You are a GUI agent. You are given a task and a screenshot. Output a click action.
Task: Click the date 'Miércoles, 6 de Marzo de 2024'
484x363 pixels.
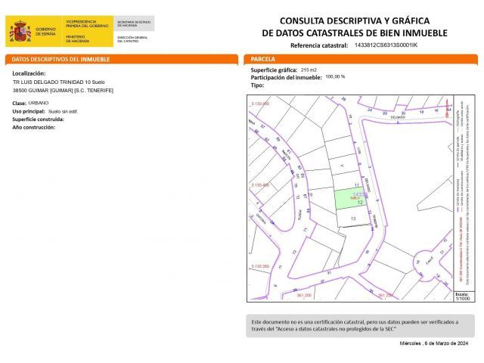coord(434,343)
